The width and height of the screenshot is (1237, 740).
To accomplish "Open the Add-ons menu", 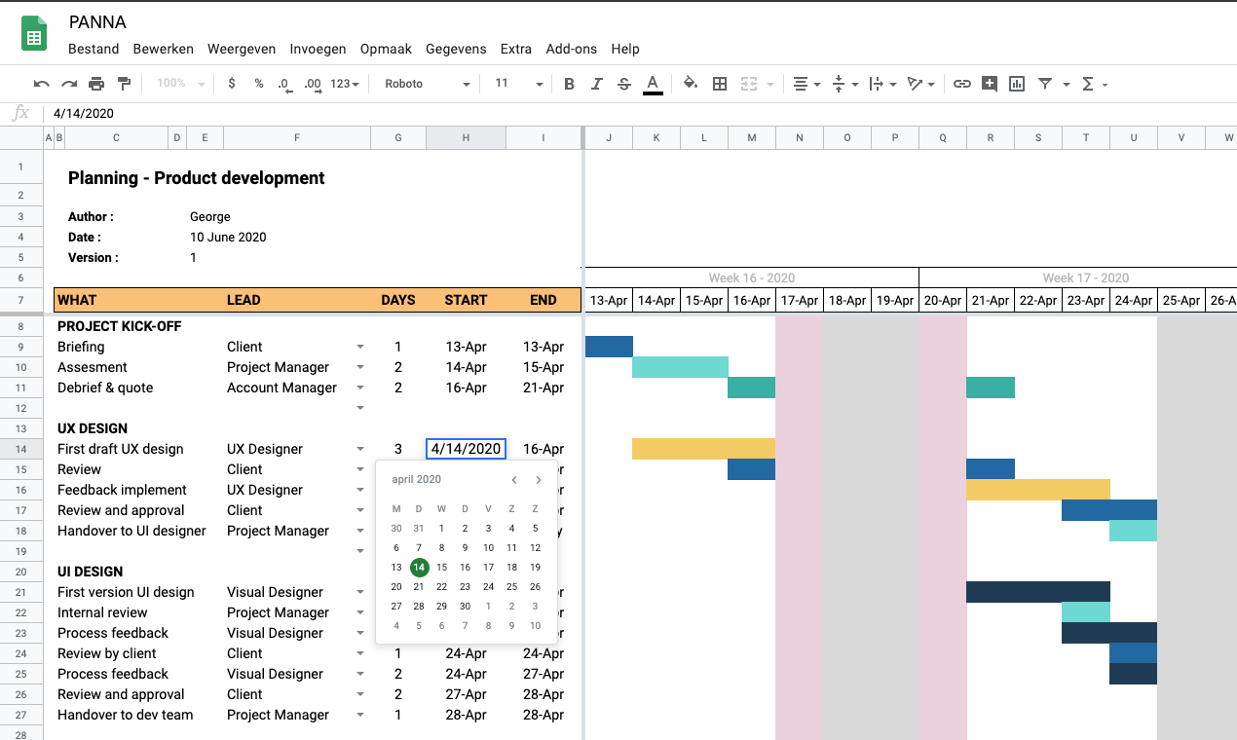I will tap(572, 49).
